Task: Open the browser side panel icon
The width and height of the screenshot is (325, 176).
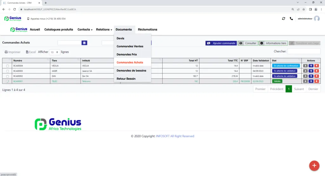Action: tap(310, 9)
